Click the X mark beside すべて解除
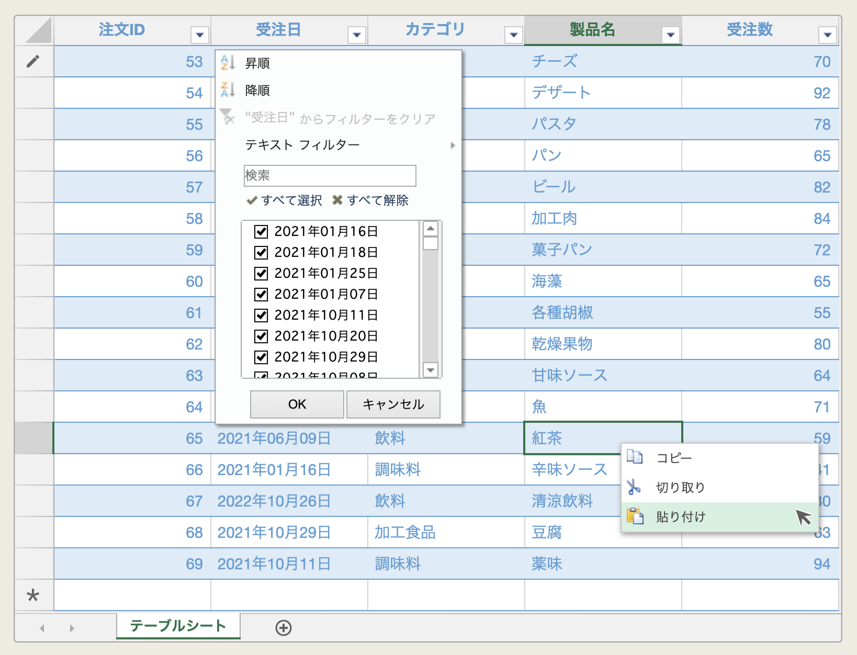The image size is (857, 655). tap(337, 200)
